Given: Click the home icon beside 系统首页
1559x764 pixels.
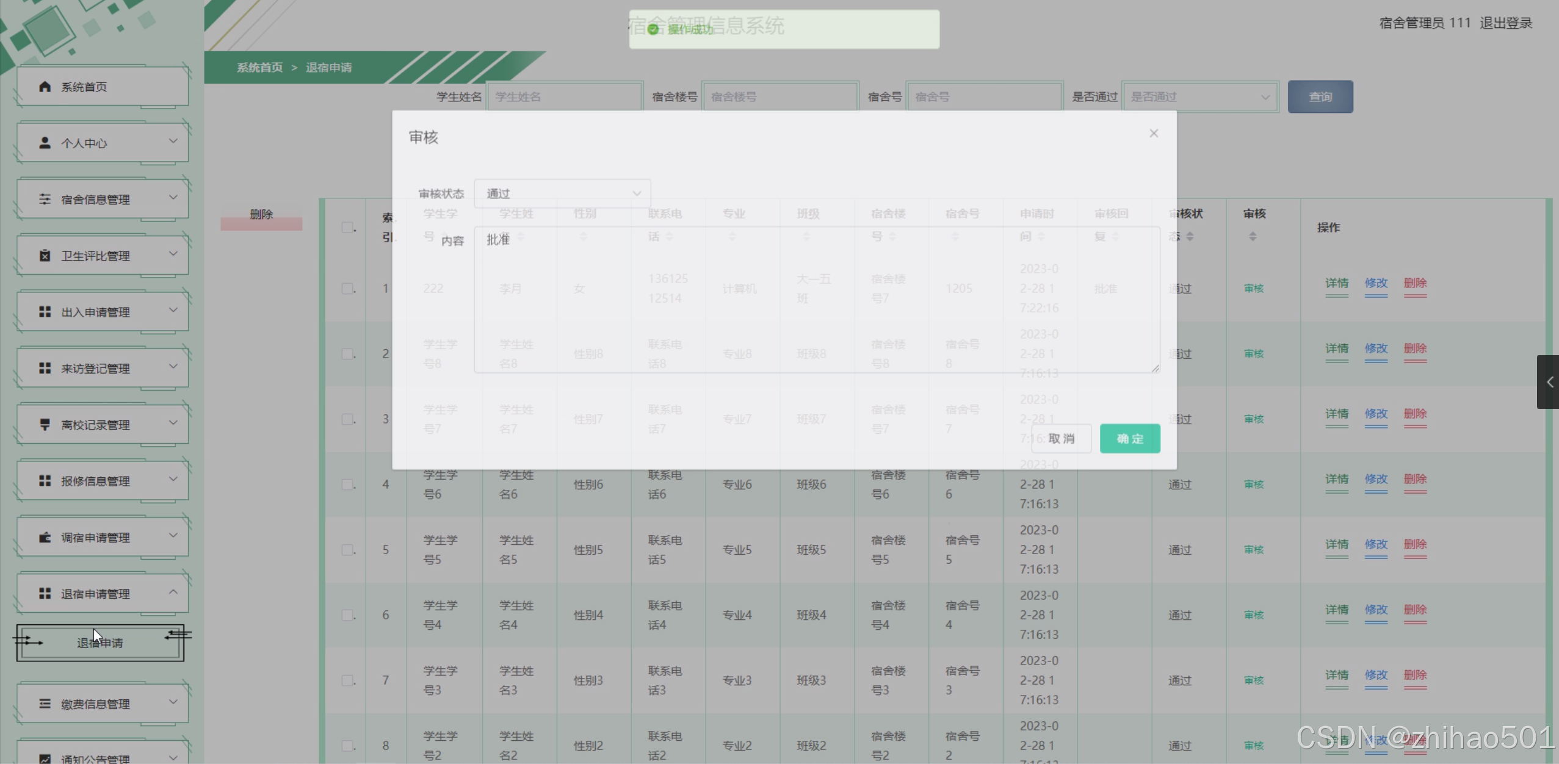Looking at the screenshot, I should (x=45, y=87).
